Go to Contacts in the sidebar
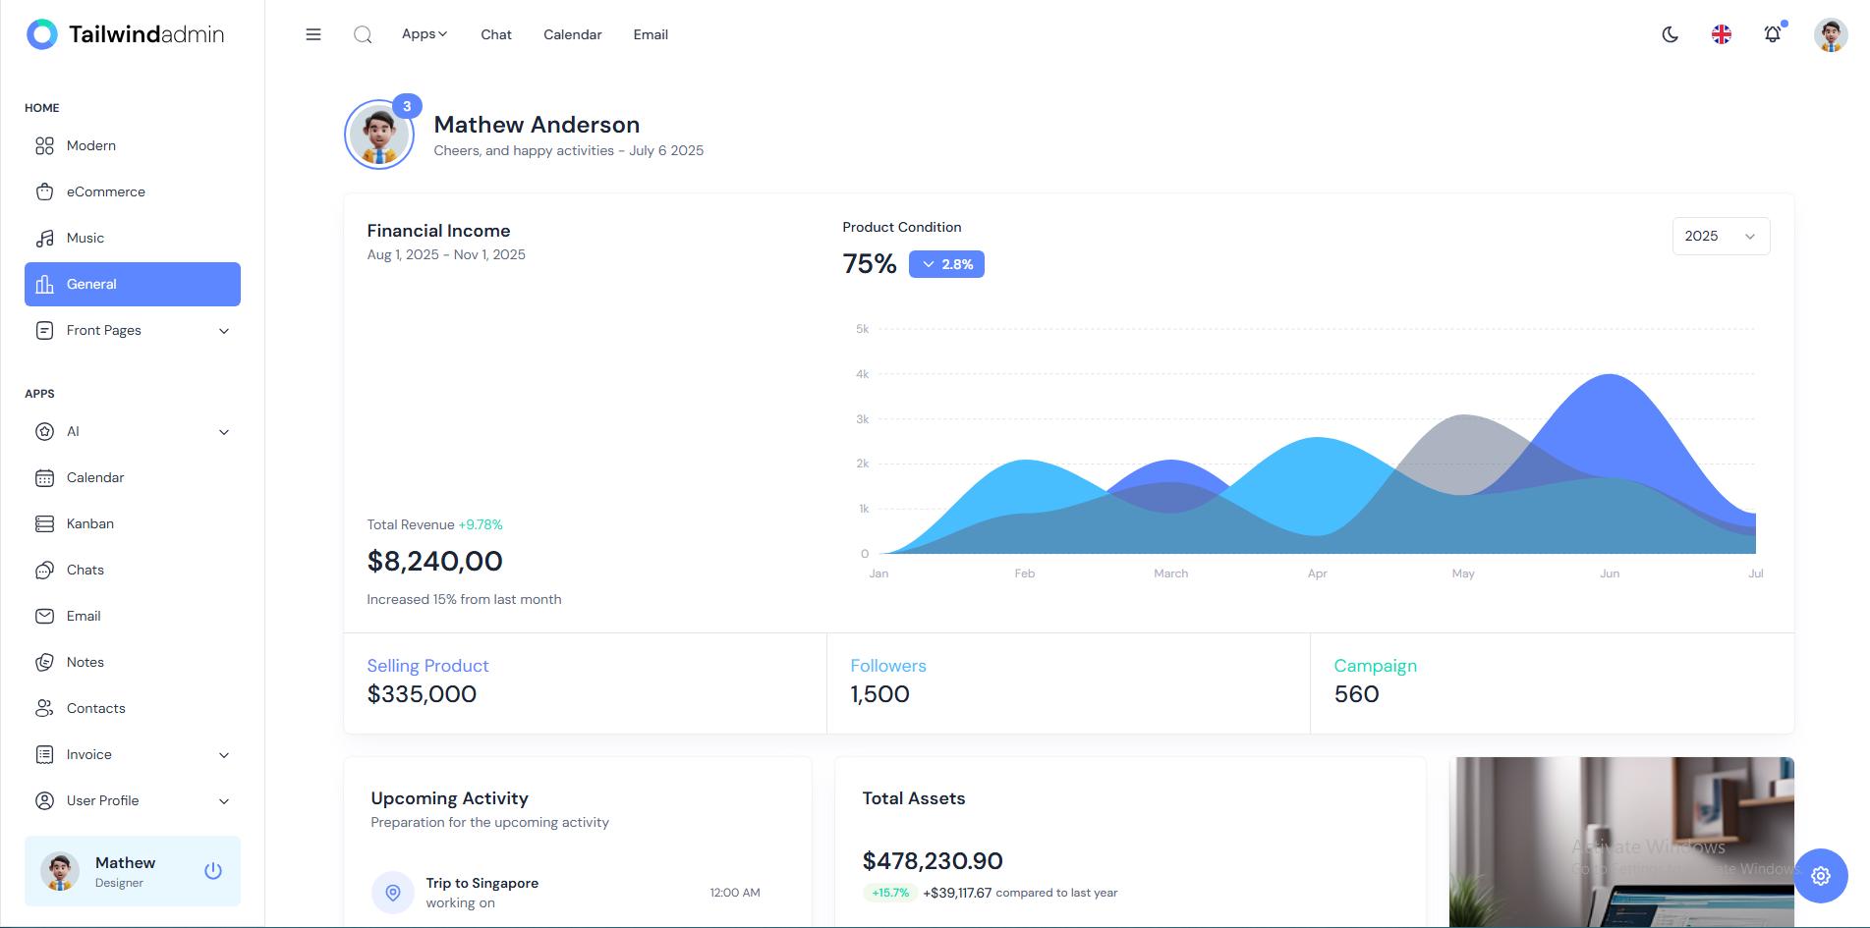Viewport: 1870px width, 928px height. (95, 709)
